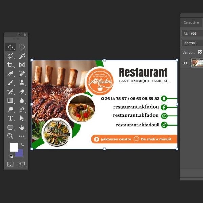Select the Zoom tool
Viewport: 203px width, 203px height.
10,136
